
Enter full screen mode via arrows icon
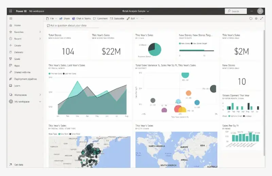tap(261, 18)
